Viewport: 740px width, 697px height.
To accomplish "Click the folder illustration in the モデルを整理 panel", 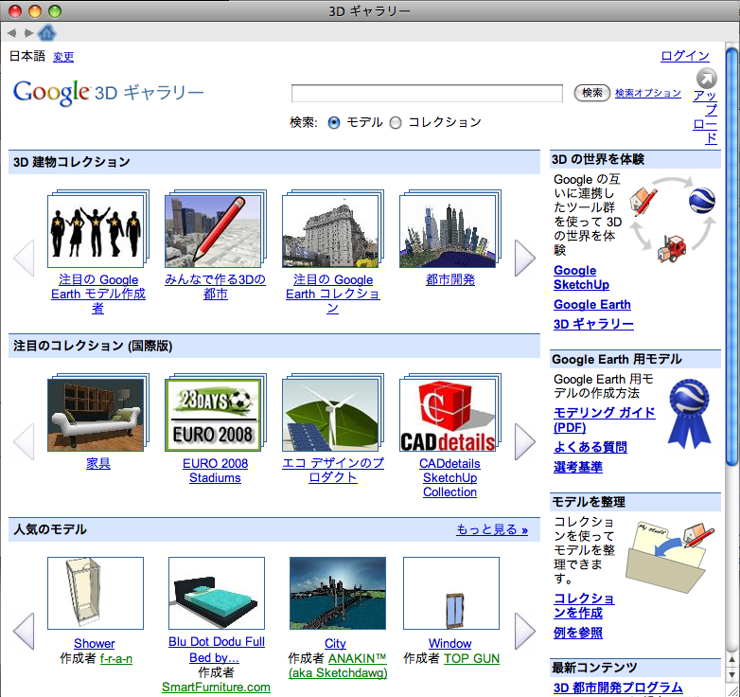I will point(669,556).
